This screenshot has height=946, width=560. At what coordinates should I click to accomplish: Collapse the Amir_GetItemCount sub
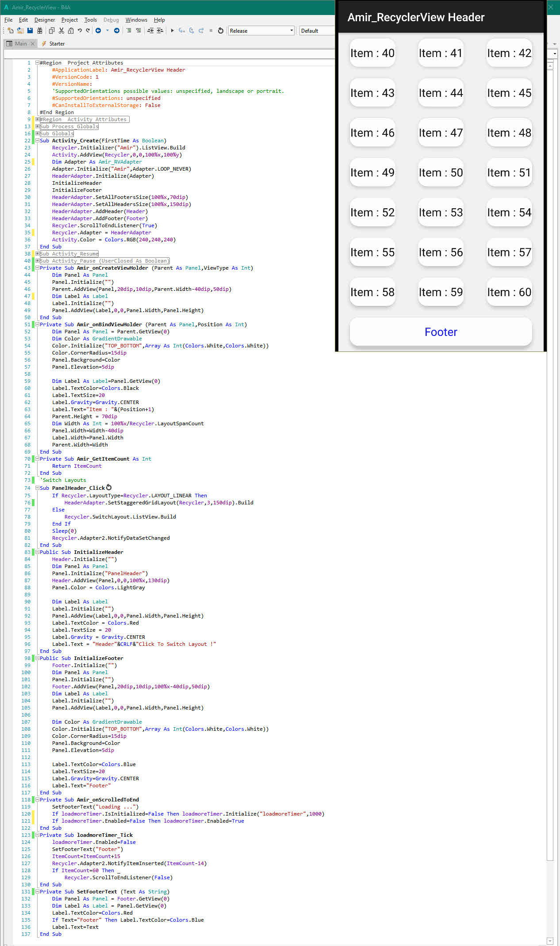point(38,459)
